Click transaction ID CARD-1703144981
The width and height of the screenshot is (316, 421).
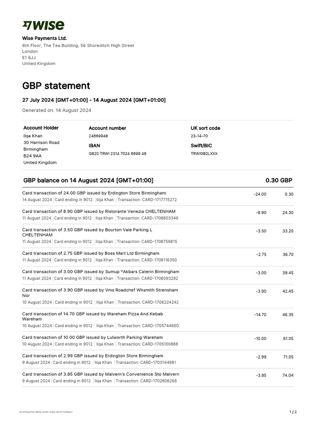click(146, 363)
